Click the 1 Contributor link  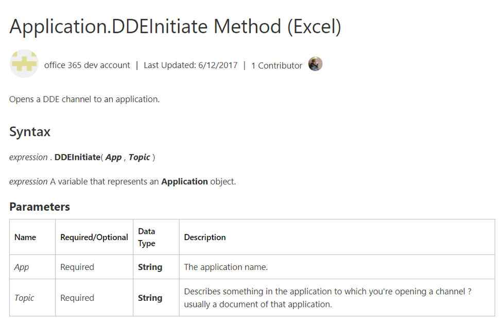[276, 65]
